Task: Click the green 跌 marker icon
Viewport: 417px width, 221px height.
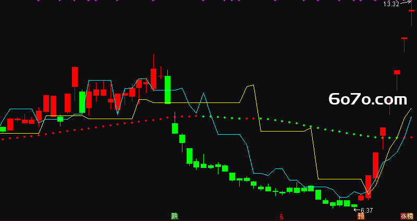Action: (175, 216)
